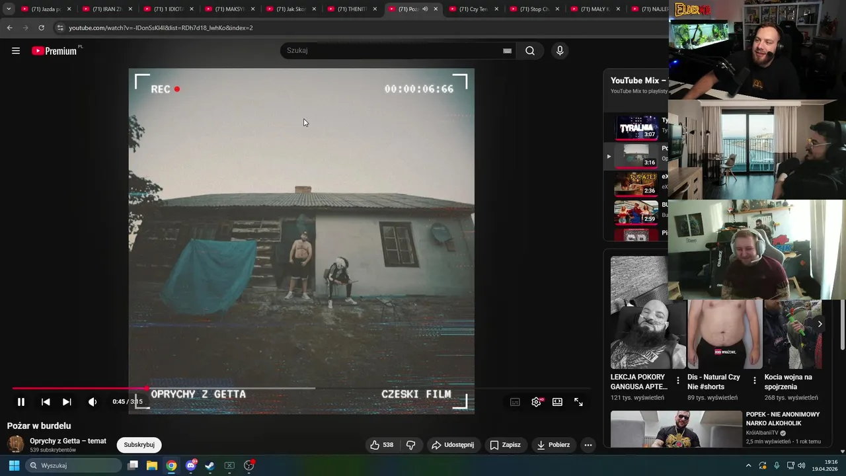Open browser tab search dropdown
The image size is (846, 476).
pos(9,9)
